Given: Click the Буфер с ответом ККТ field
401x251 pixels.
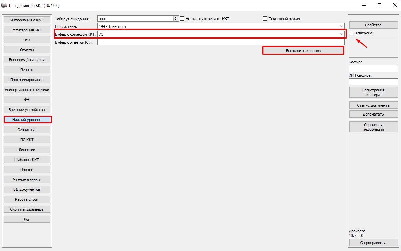Looking at the screenshot, I should click(221, 42).
